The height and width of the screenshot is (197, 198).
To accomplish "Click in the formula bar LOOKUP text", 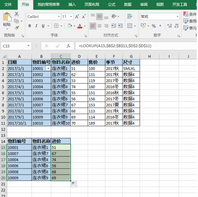I will pyautogui.click(x=115, y=46).
